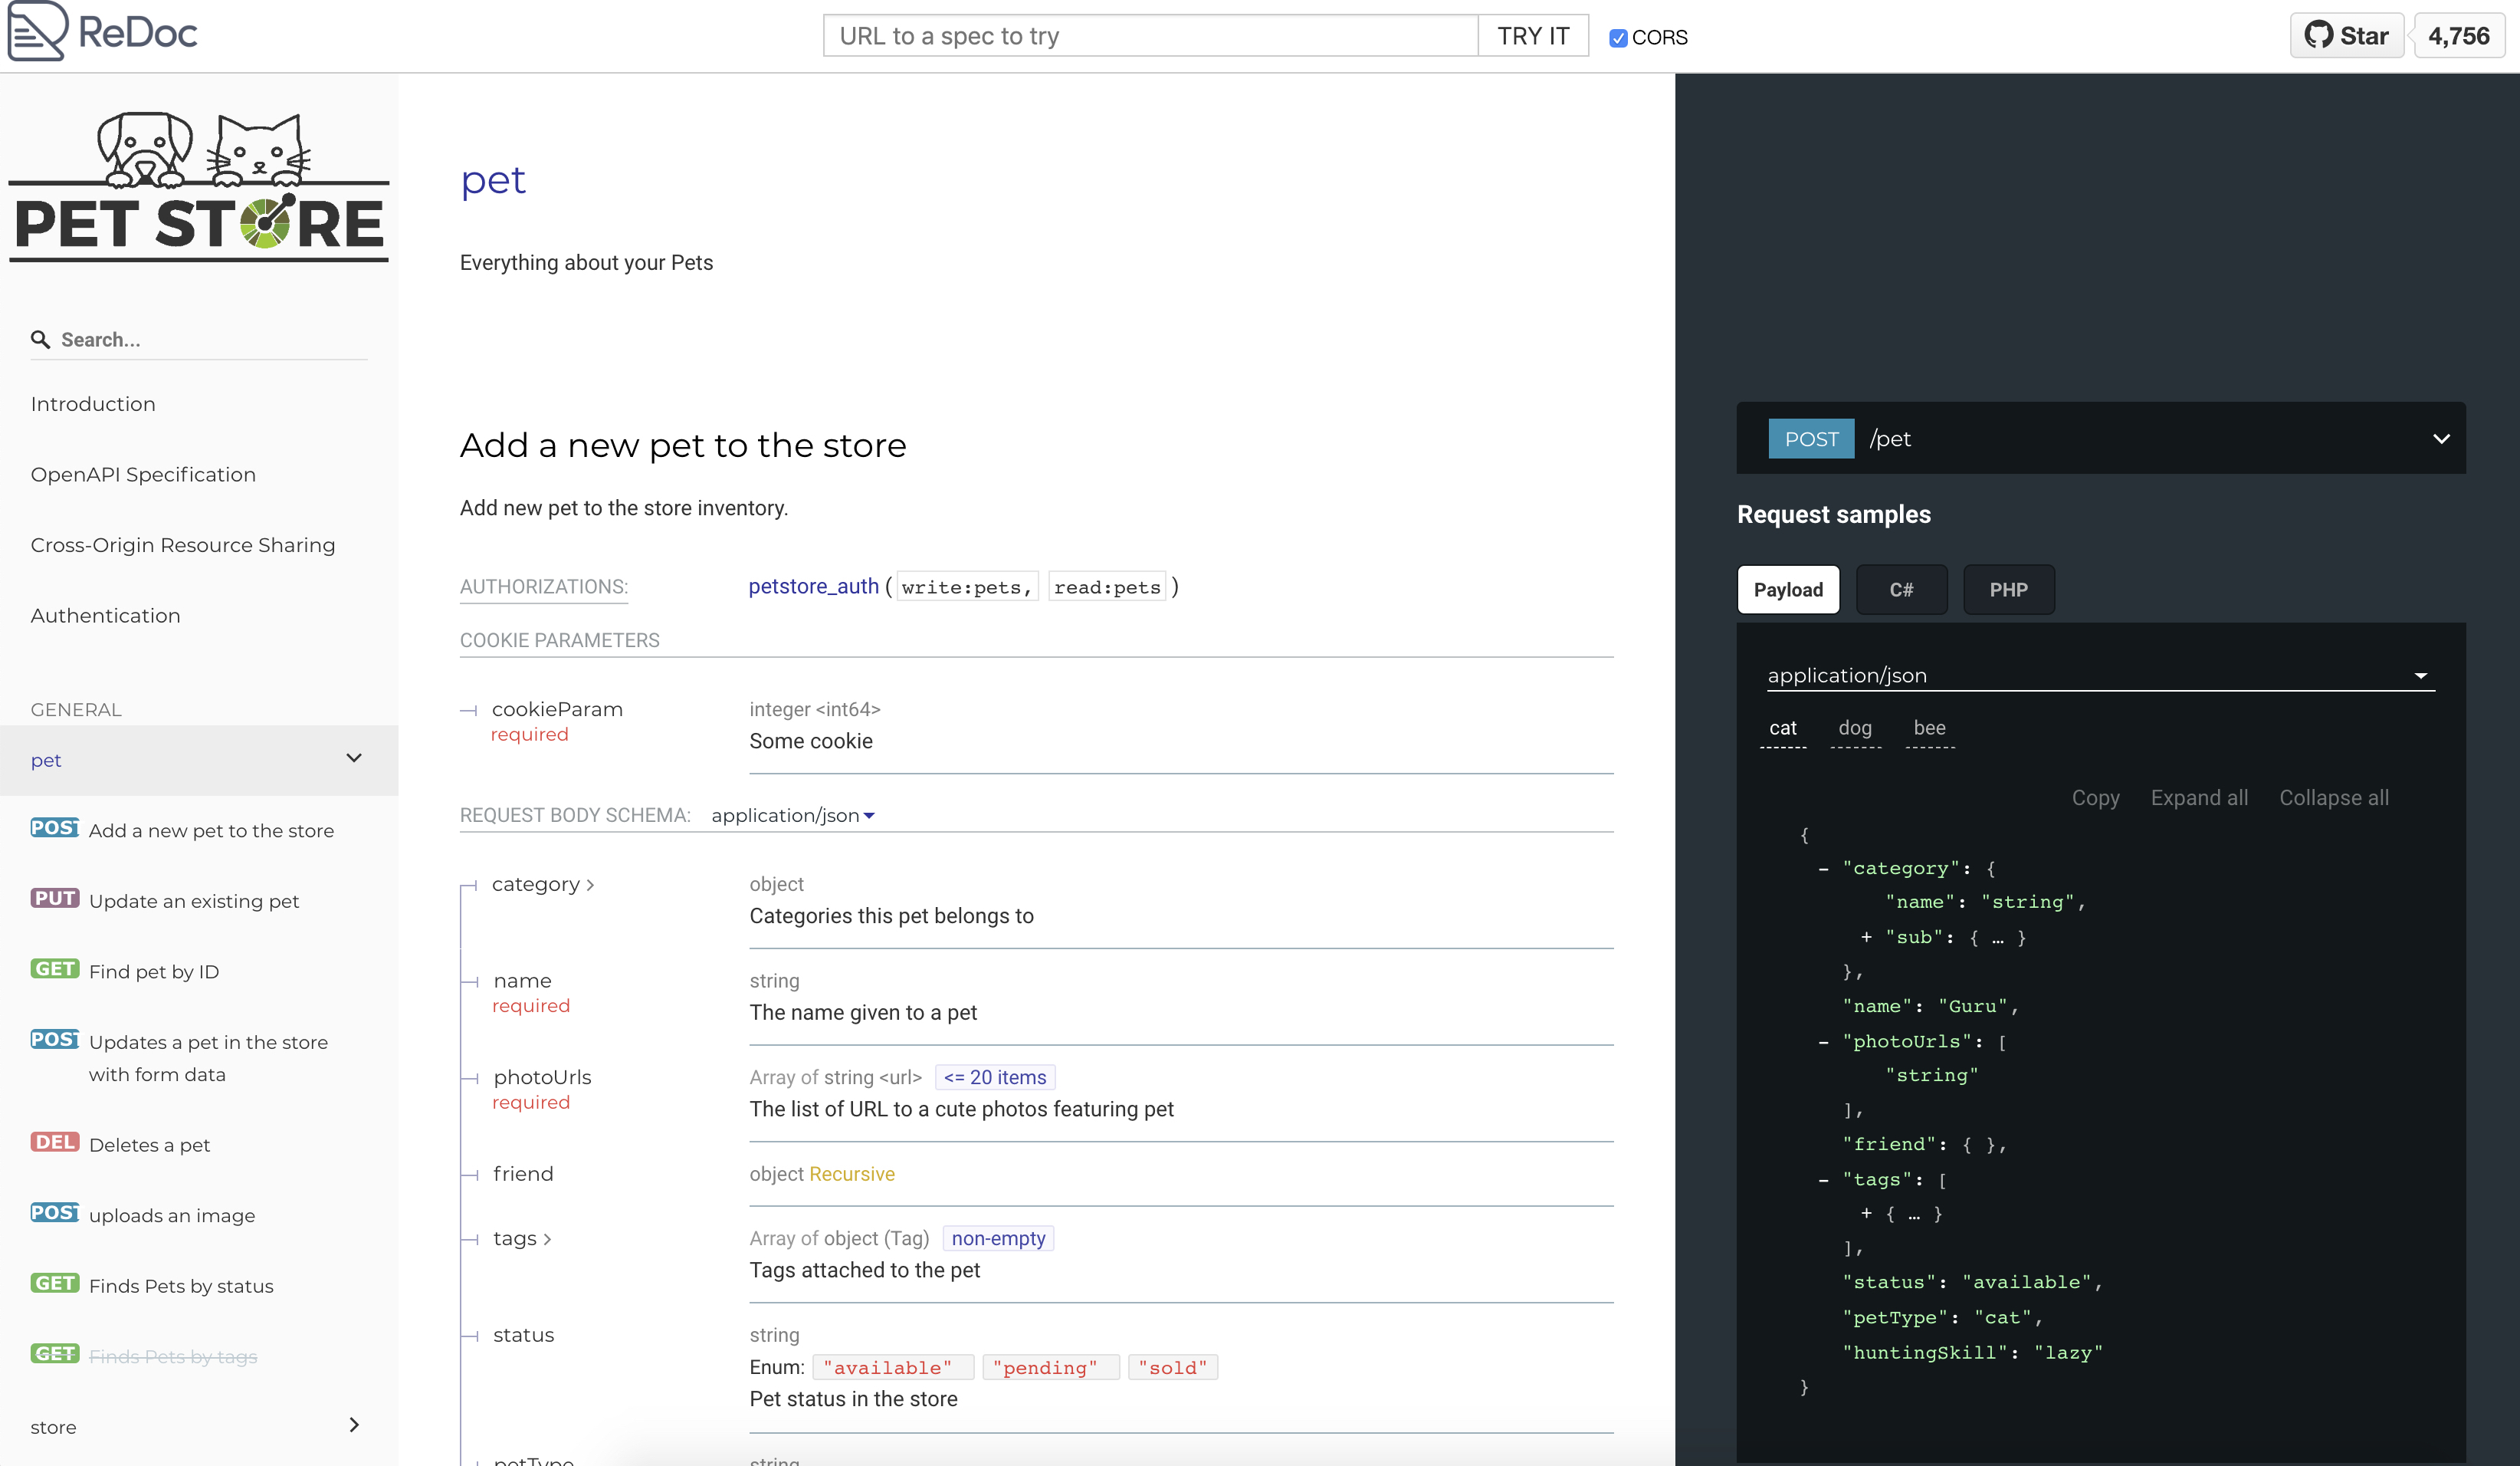
Task: Click the GitHub Star button icon
Action: (x=2318, y=35)
